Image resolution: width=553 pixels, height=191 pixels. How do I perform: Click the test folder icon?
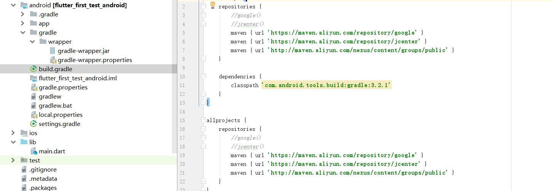(24, 161)
